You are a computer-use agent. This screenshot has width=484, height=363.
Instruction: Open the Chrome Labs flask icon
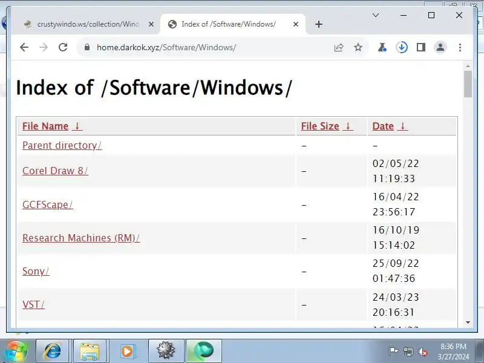(x=382, y=48)
